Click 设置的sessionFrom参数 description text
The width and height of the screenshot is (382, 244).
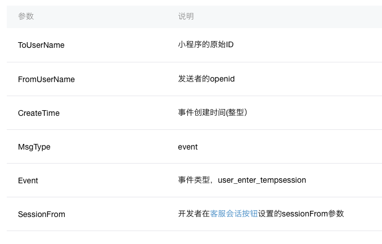(301, 214)
